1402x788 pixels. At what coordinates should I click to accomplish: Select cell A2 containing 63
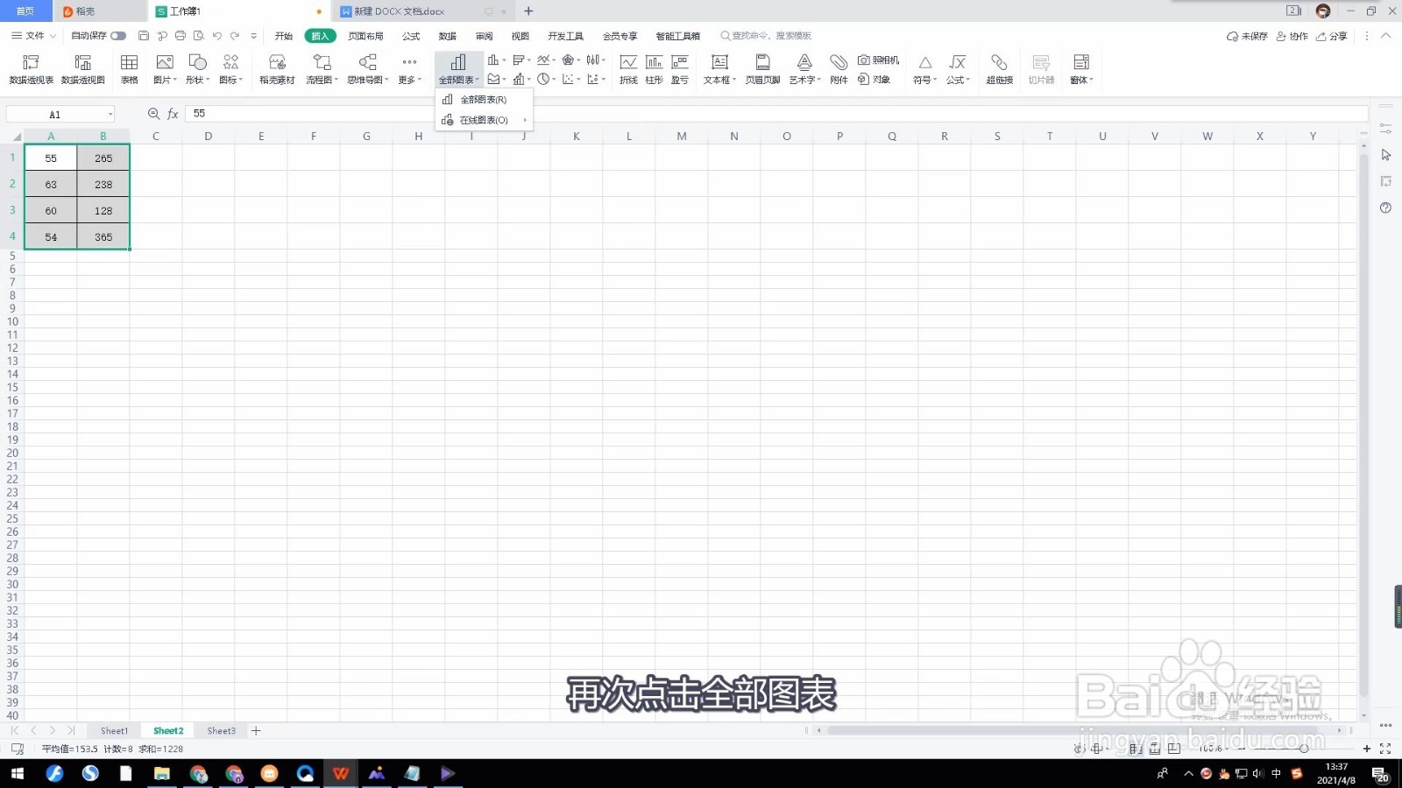pyautogui.click(x=51, y=184)
